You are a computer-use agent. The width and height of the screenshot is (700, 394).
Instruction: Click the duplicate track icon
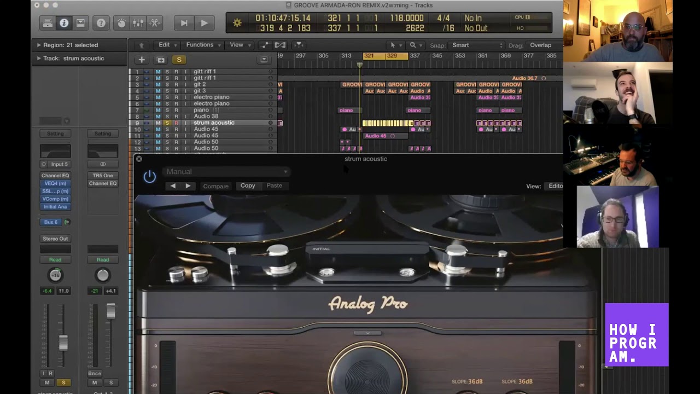point(161,60)
